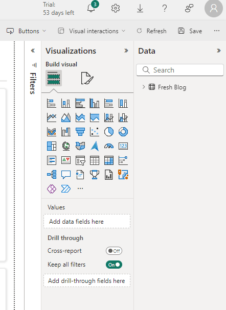Collapse the Data pane
The width and height of the screenshot is (226, 310).
(x=218, y=51)
